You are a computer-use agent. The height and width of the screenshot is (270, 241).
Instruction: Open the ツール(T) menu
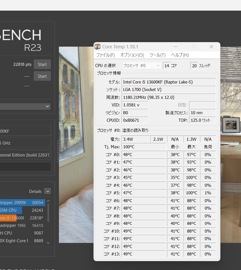click(x=158, y=55)
